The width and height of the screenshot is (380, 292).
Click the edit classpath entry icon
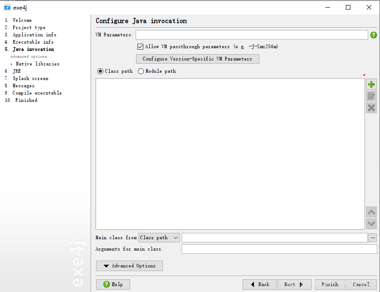pyautogui.click(x=371, y=96)
